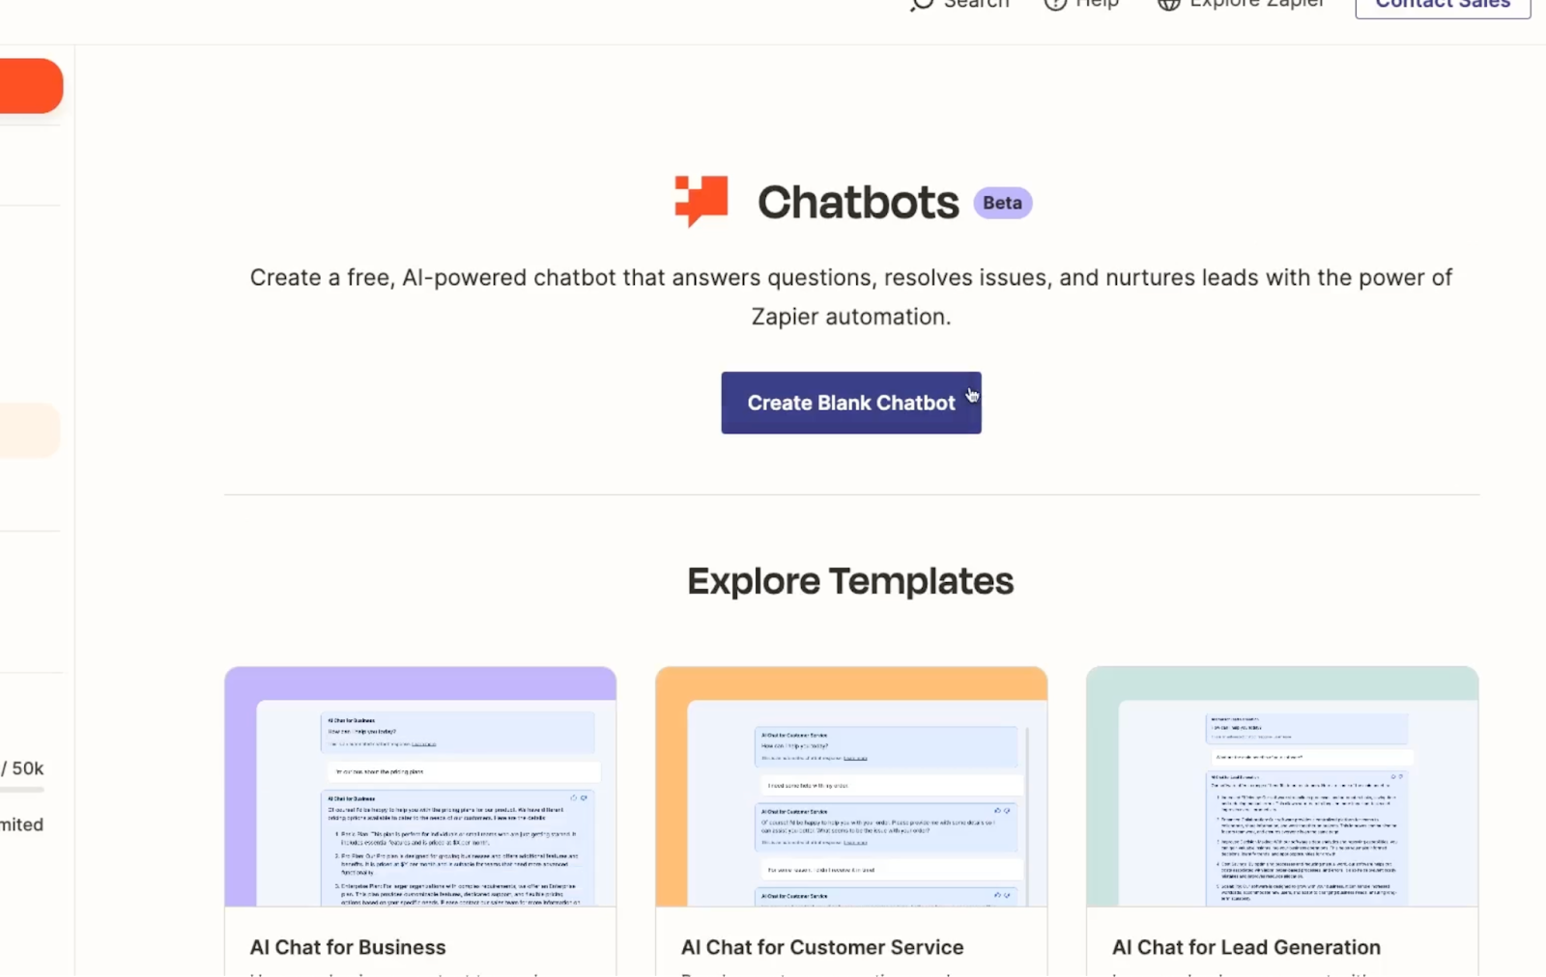
Task: Open the AI Chat for Business thumbnail
Action: tap(420, 787)
